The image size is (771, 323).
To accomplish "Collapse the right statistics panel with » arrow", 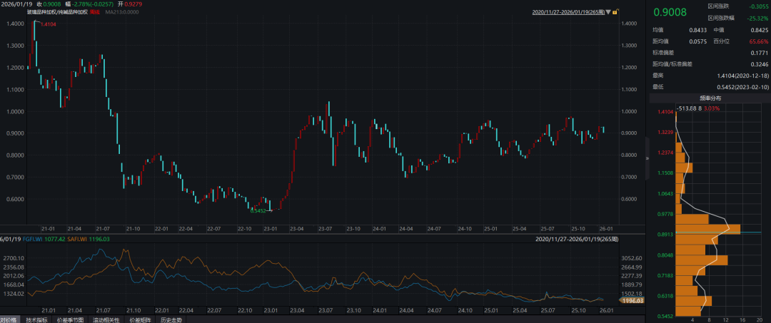I will [647, 158].
